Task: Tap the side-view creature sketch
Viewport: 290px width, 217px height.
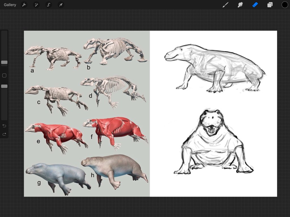Action: (215, 68)
